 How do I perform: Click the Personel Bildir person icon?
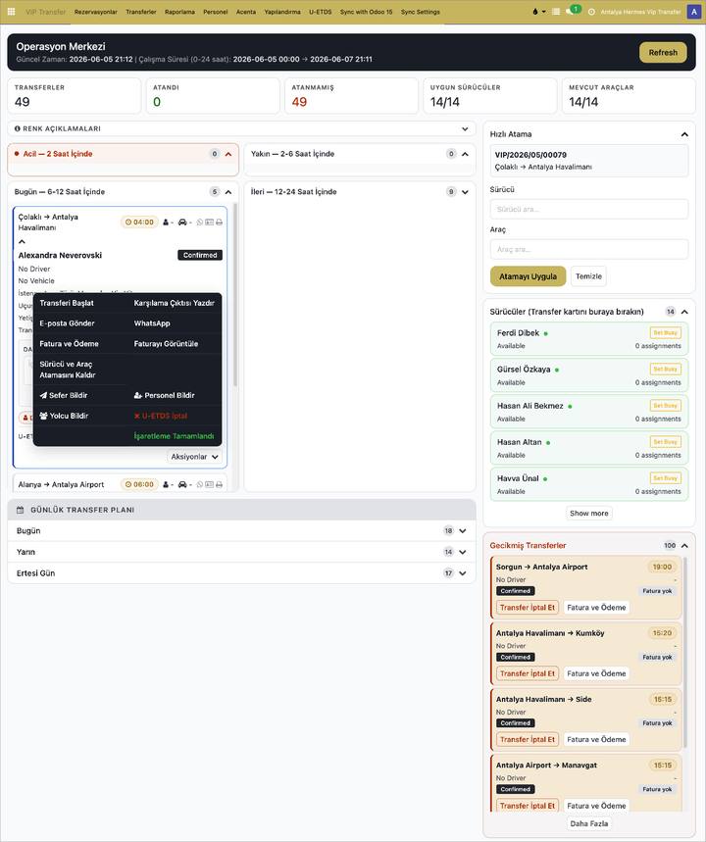coord(138,395)
